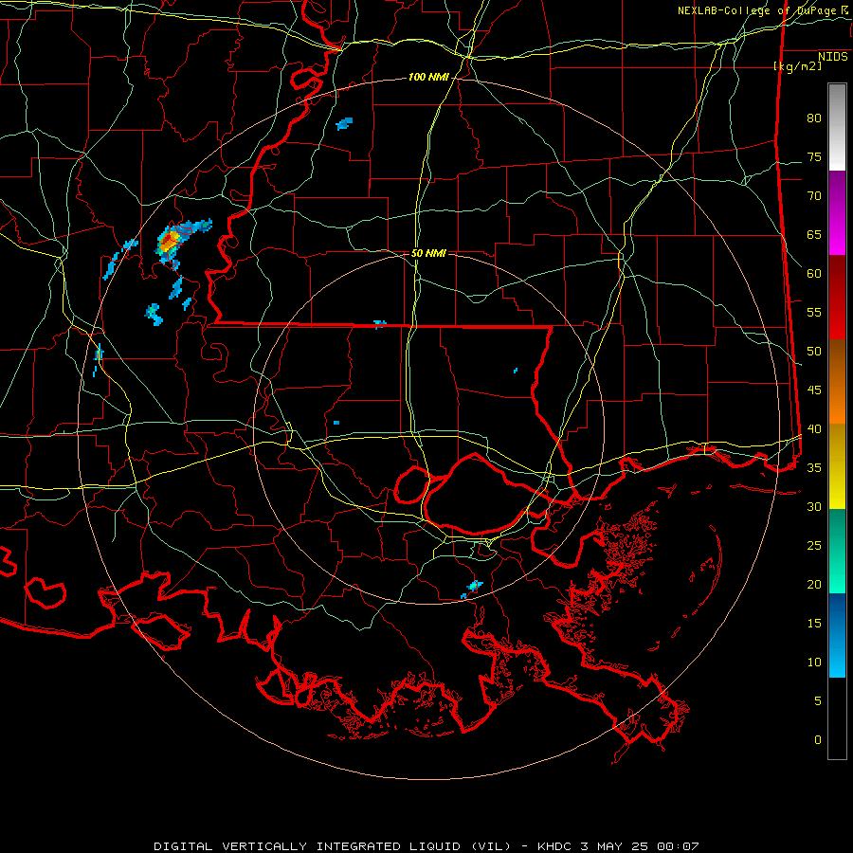Click the NIDS label at top right

832,57
